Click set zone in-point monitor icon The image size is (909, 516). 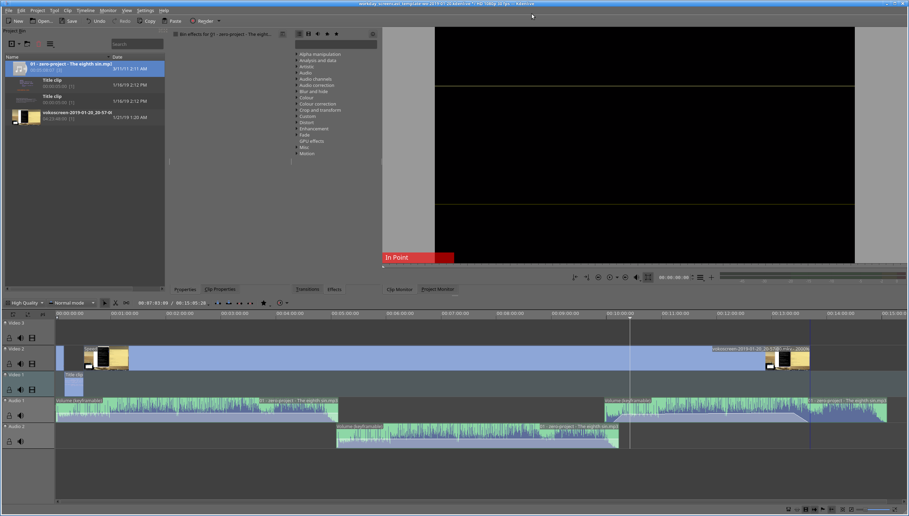coord(575,278)
